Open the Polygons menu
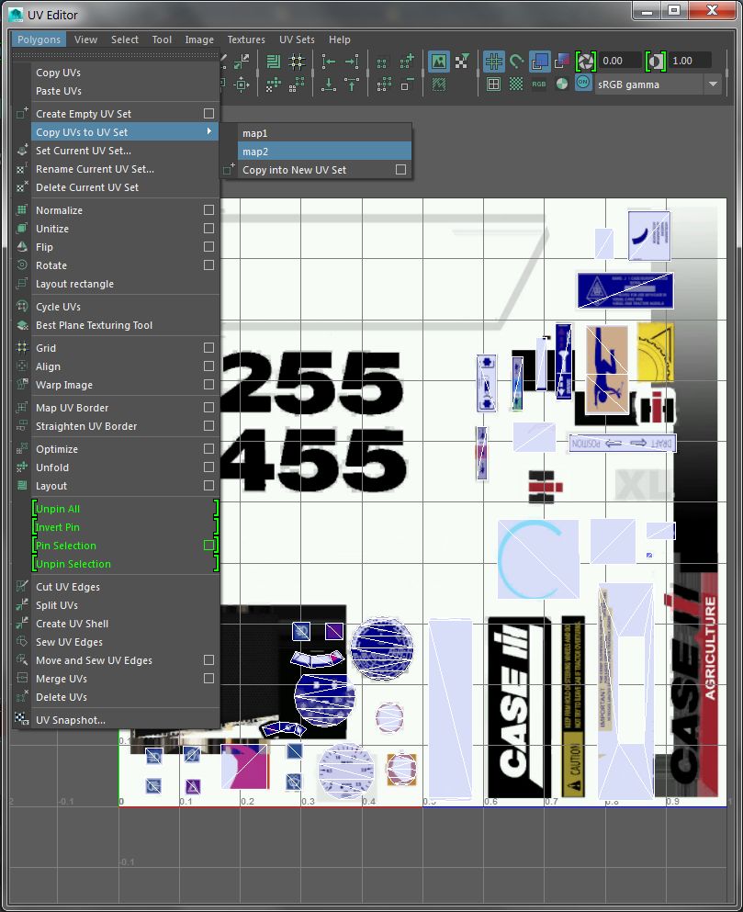743x912 pixels. coord(39,39)
